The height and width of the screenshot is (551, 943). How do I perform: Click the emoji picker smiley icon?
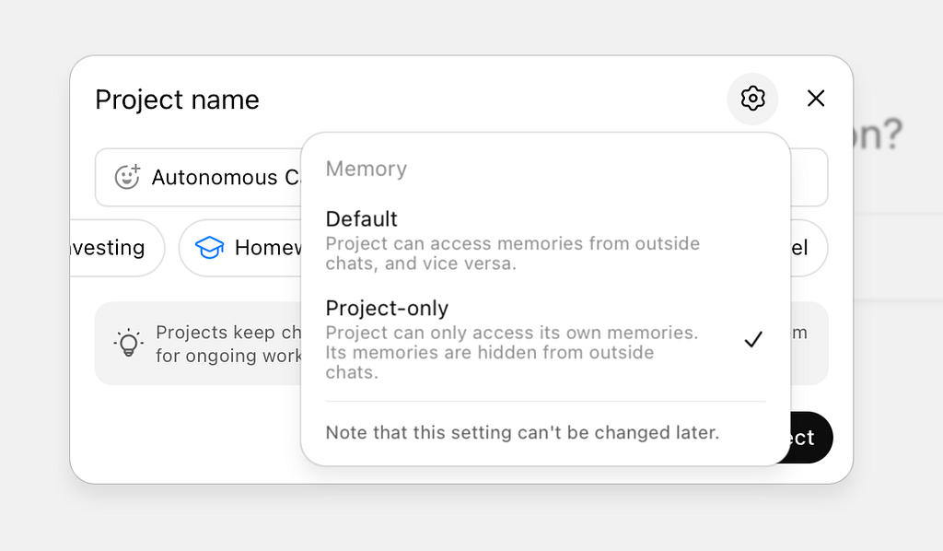point(127,177)
